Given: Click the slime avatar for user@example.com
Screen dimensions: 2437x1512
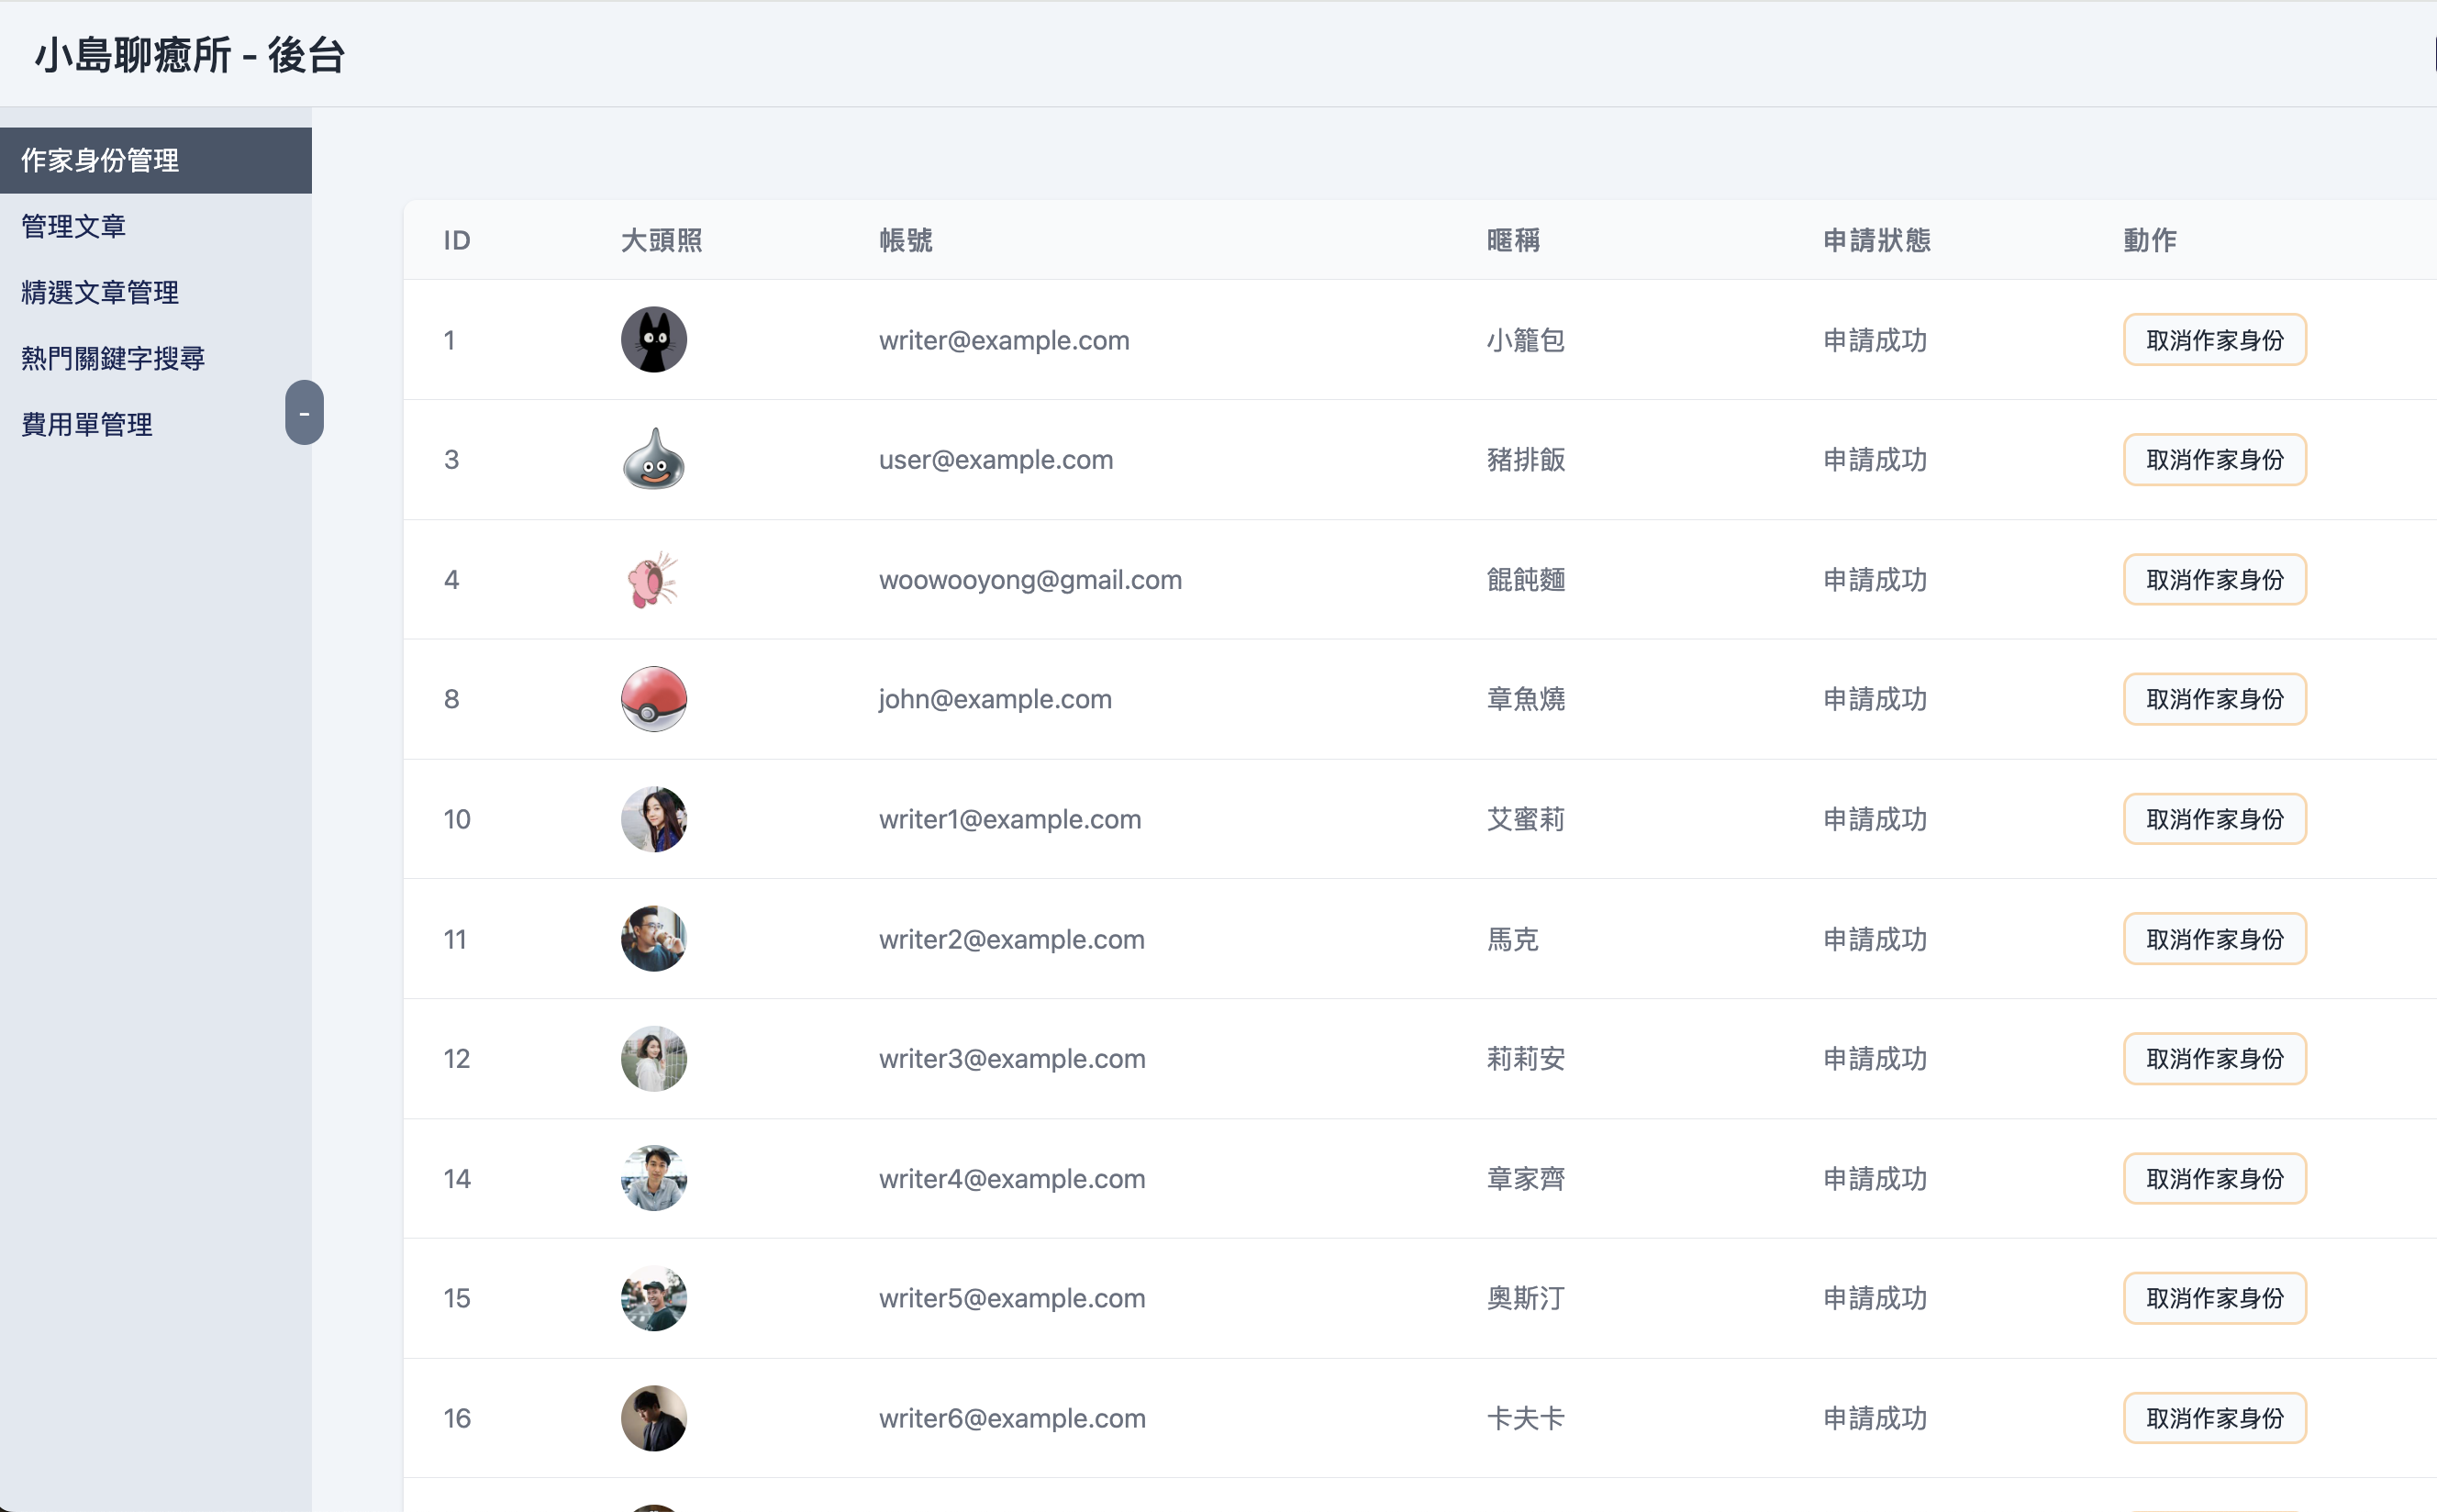Looking at the screenshot, I should coord(653,460).
